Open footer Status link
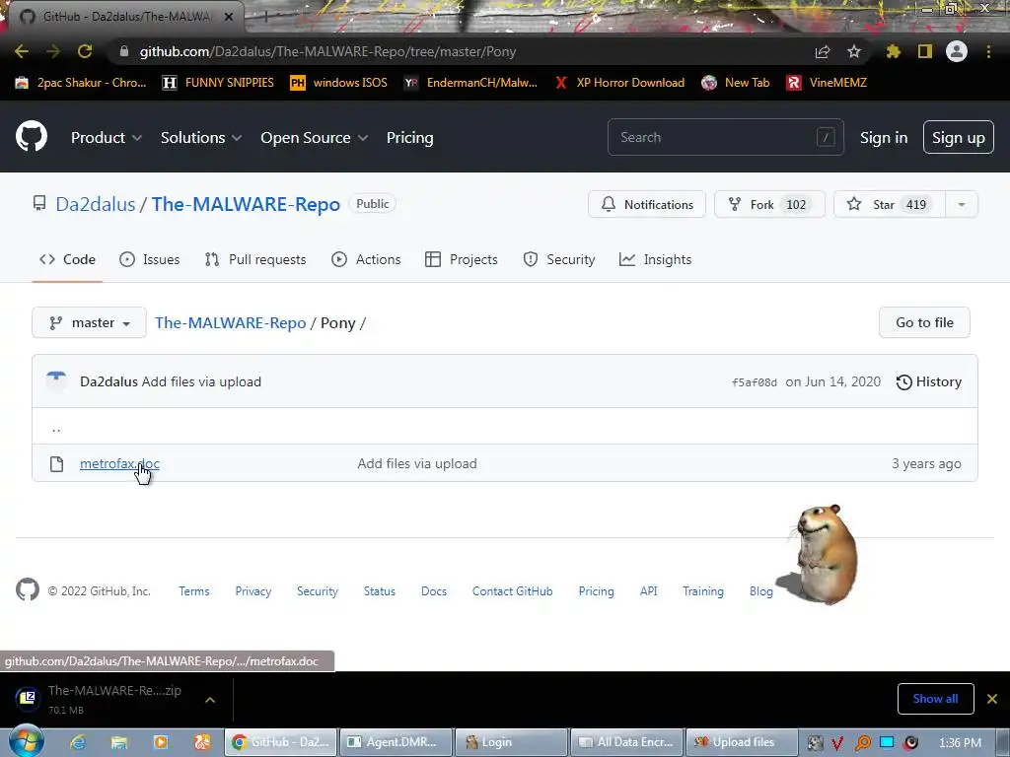This screenshot has width=1010, height=757. click(x=380, y=591)
